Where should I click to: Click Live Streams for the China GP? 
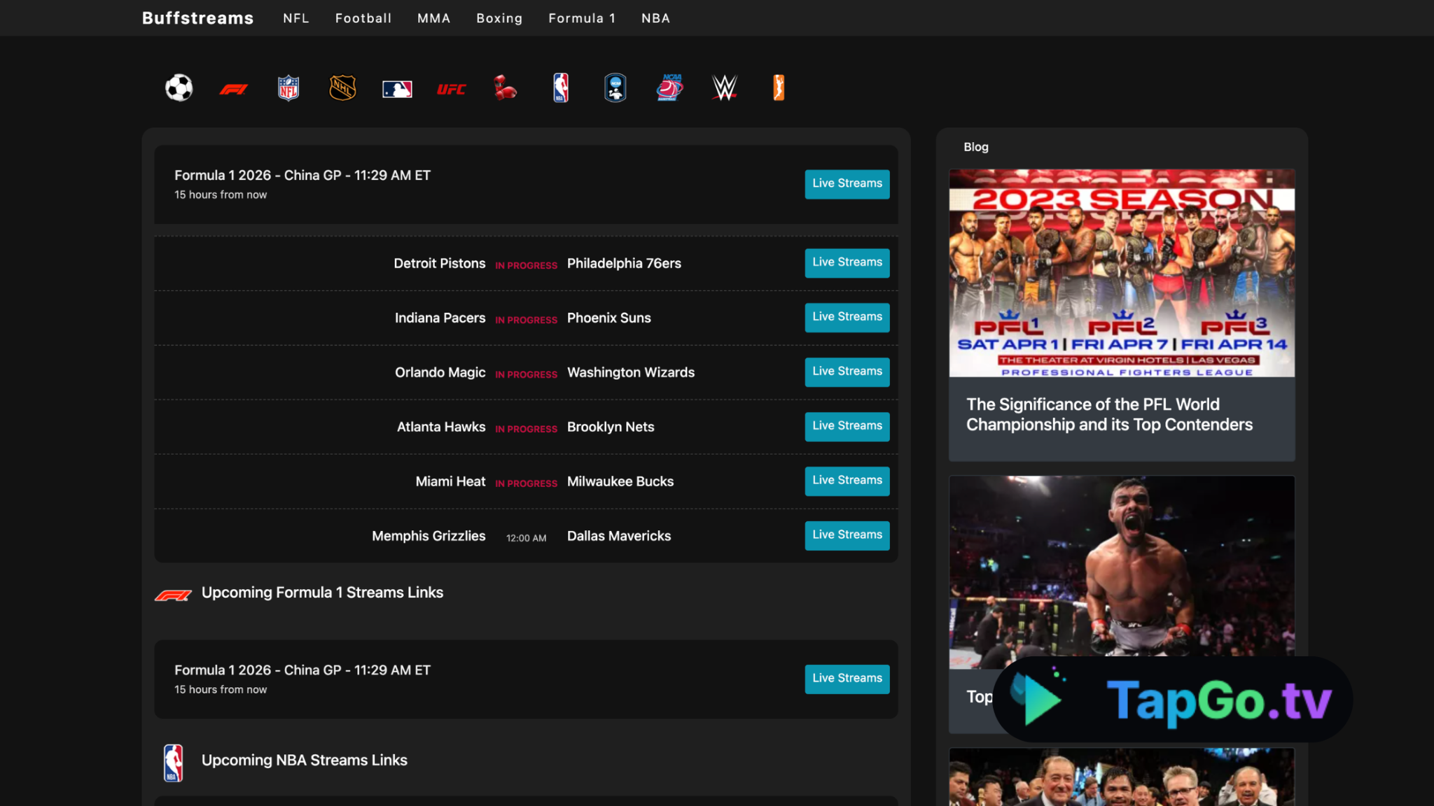click(847, 183)
